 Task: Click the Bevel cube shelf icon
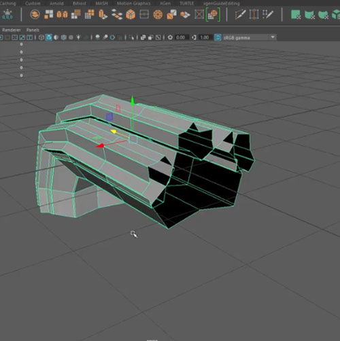click(131, 14)
